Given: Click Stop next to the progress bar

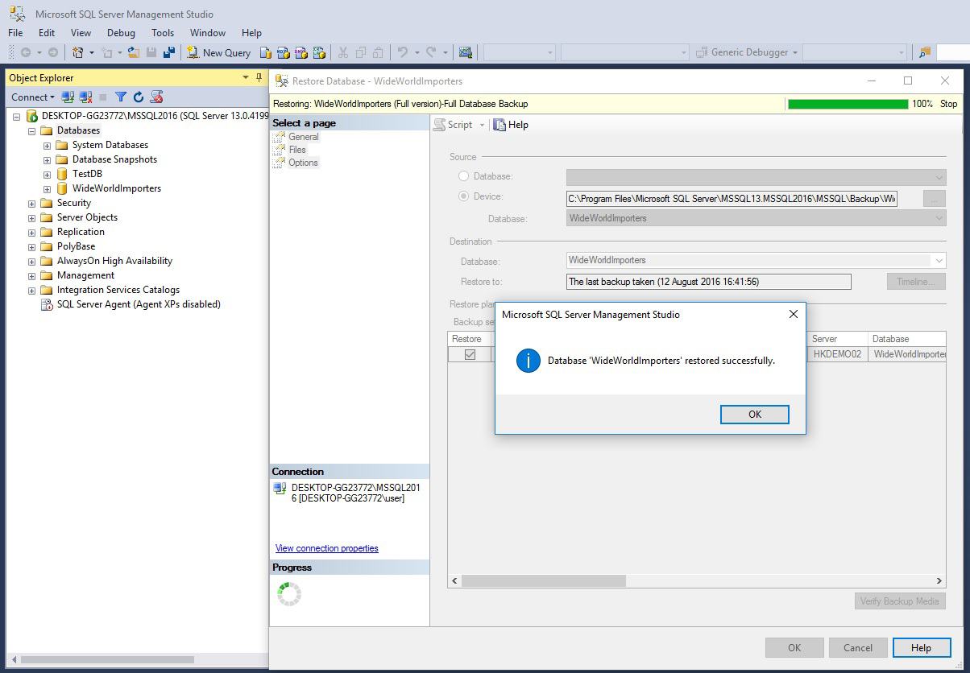Looking at the screenshot, I should (949, 104).
